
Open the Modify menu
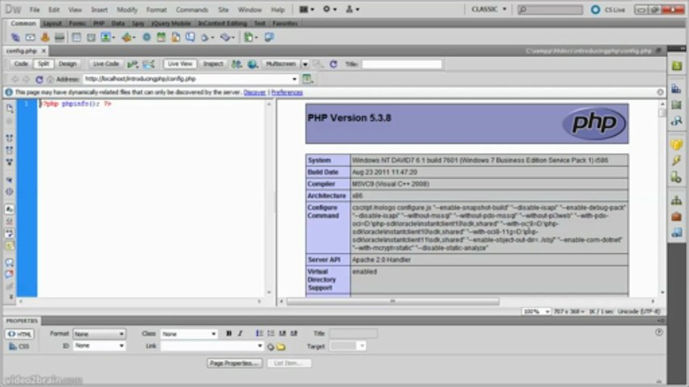(x=127, y=10)
